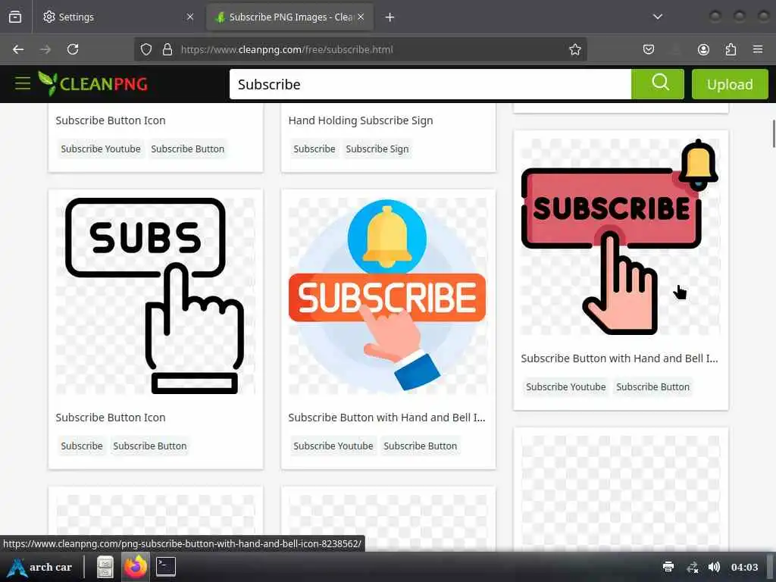
Task: Adjust volume via speaker tray icon
Action: click(714, 567)
